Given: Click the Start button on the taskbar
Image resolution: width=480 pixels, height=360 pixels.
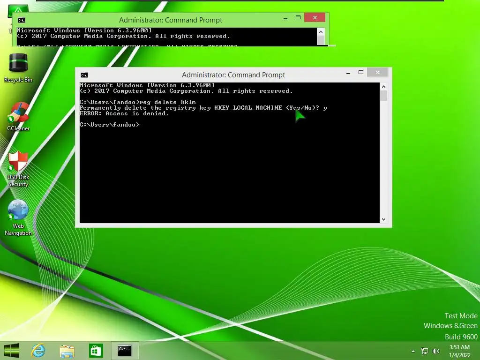Looking at the screenshot, I should click(12, 351).
